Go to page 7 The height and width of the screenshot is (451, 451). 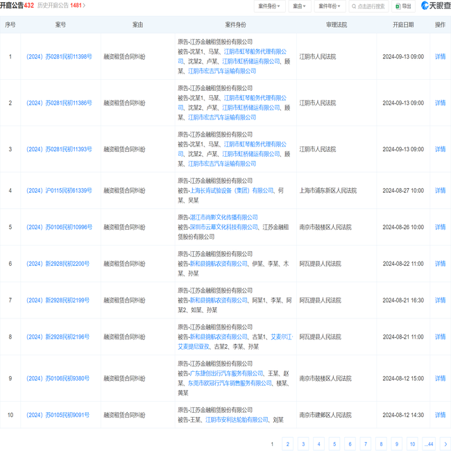[366, 444]
